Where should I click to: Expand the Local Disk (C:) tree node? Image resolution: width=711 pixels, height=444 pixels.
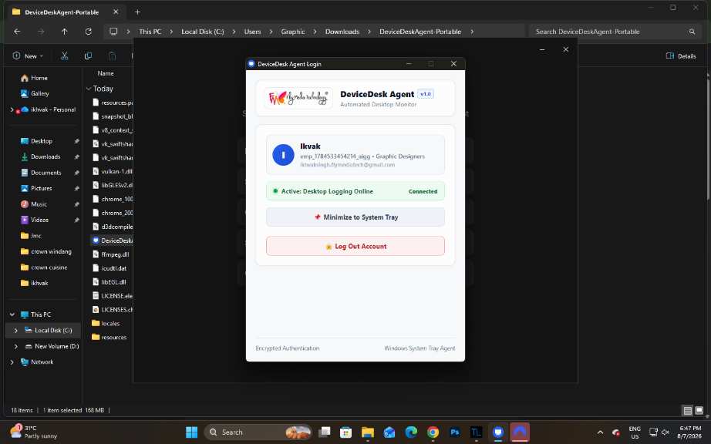click(16, 330)
